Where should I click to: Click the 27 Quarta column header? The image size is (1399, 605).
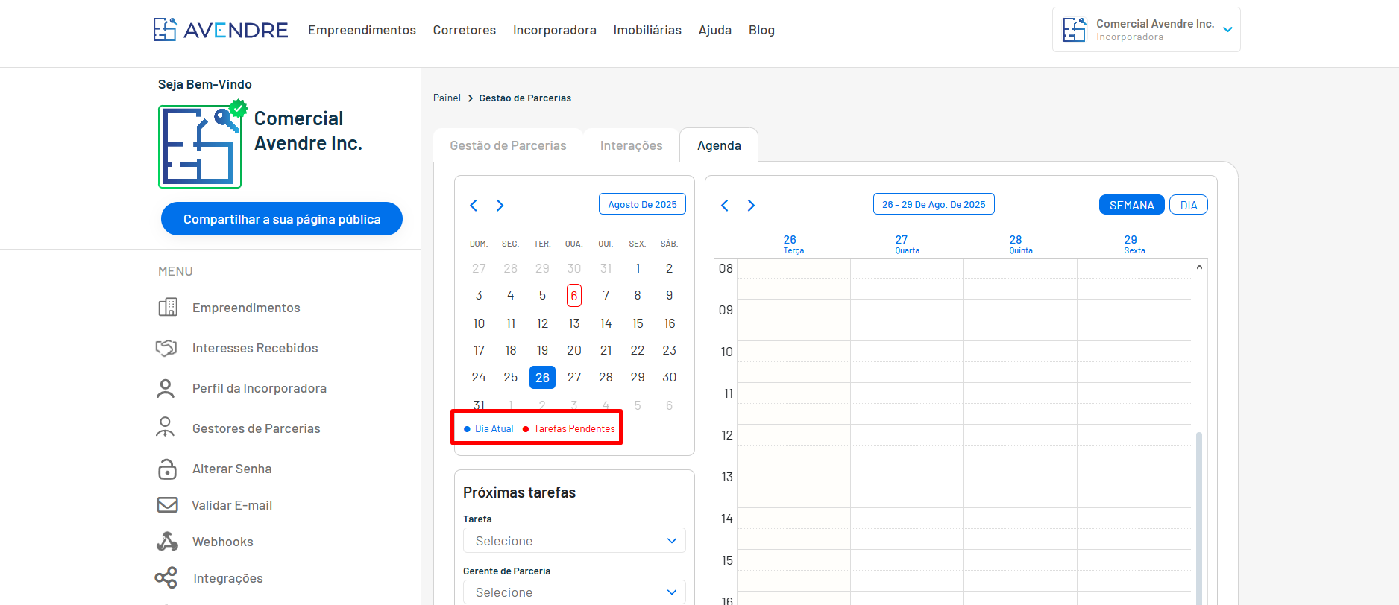click(907, 244)
